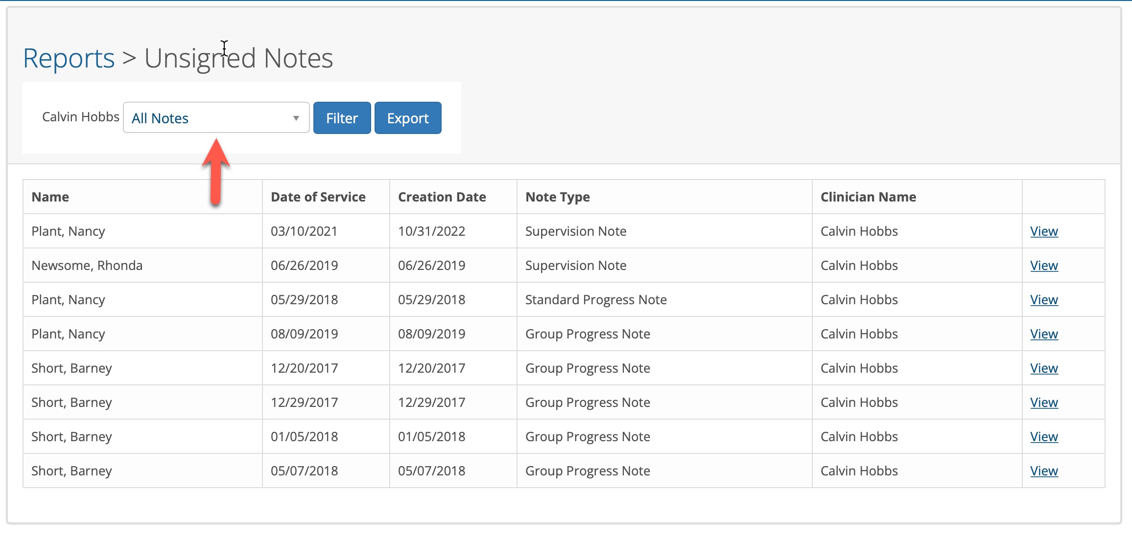This screenshot has height=538, width=1132.
Task: Open Barney Short's 12/29/2017 note
Action: coord(1044,402)
